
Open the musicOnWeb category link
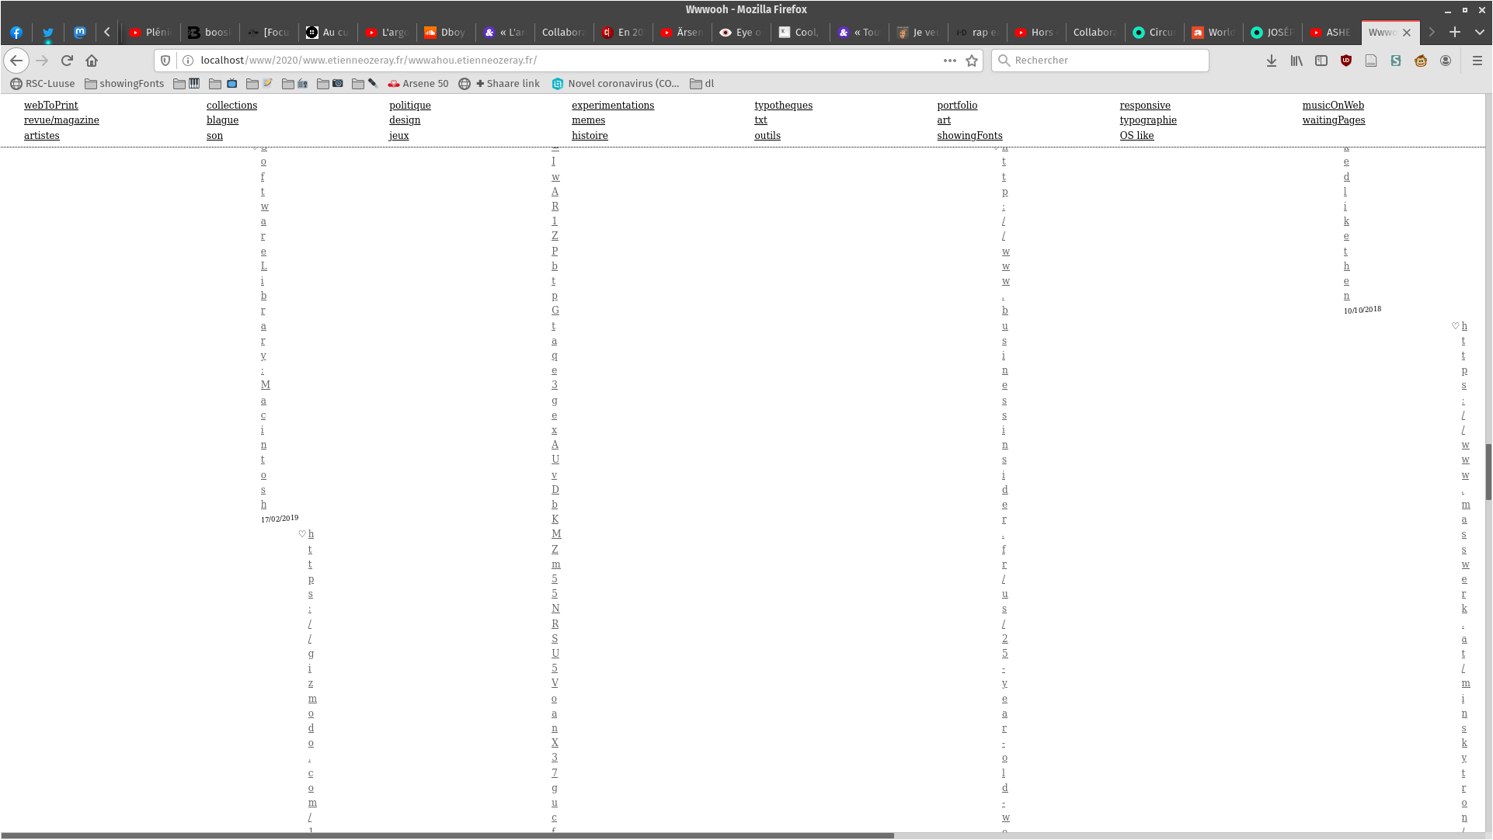tap(1333, 106)
